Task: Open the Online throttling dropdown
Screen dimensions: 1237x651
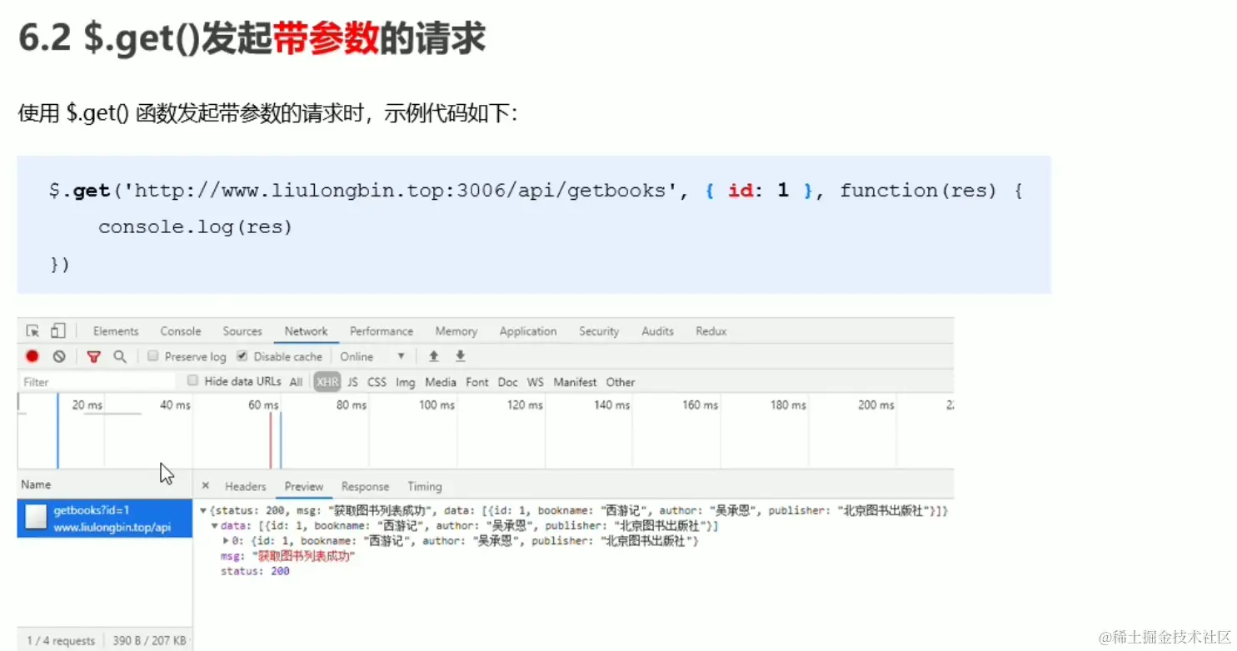Action: [372, 356]
